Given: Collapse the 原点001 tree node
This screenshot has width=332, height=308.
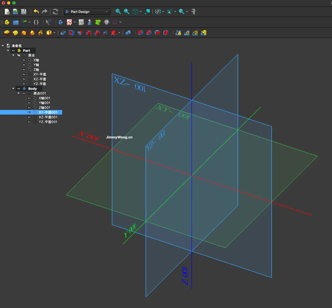Looking at the screenshot, I should (18, 94).
